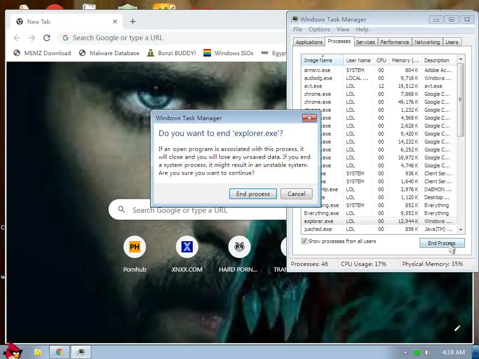
Task: Switch to the Performance tab
Action: point(394,42)
